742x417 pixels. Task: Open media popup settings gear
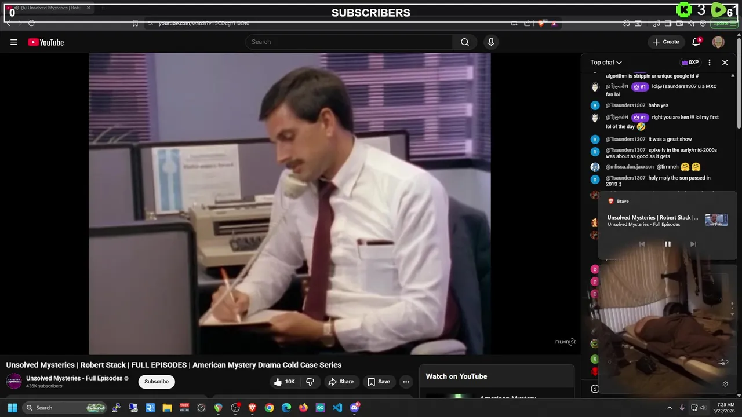click(725, 384)
